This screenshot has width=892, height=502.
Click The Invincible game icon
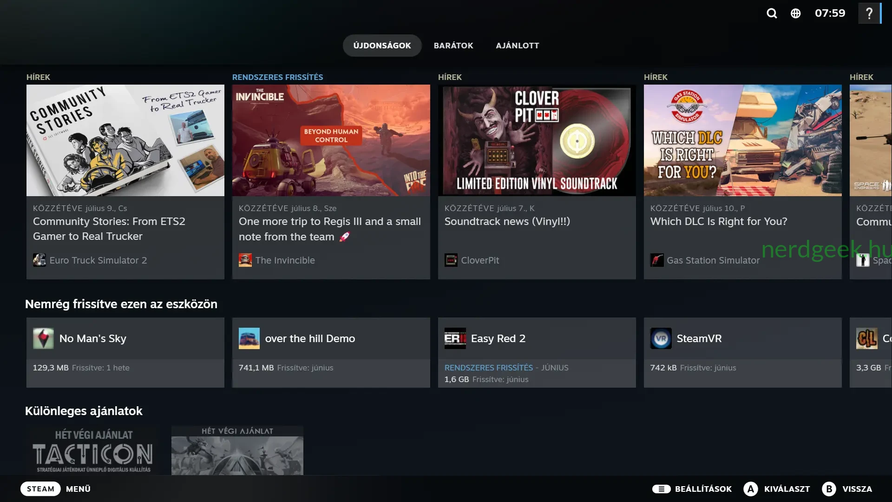pyautogui.click(x=245, y=260)
